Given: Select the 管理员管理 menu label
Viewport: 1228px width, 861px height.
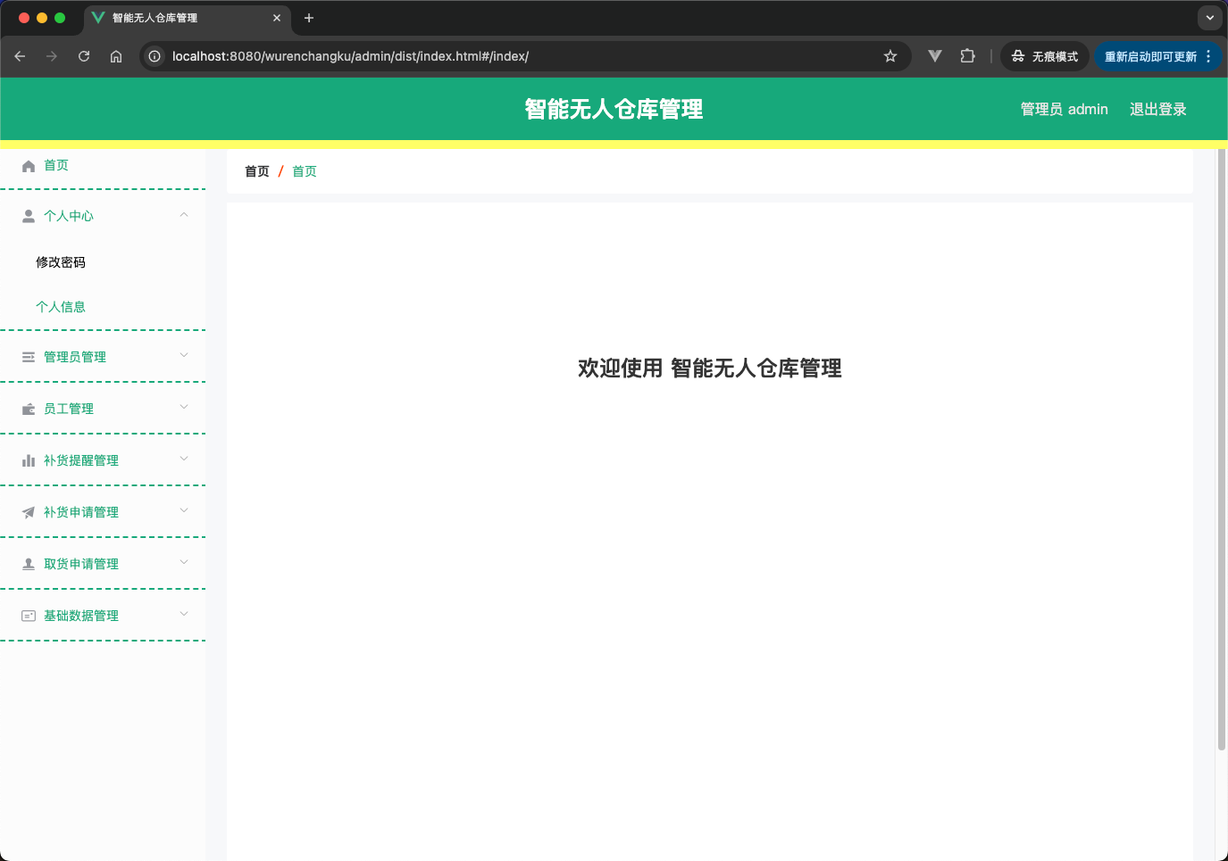Looking at the screenshot, I should [x=75, y=357].
